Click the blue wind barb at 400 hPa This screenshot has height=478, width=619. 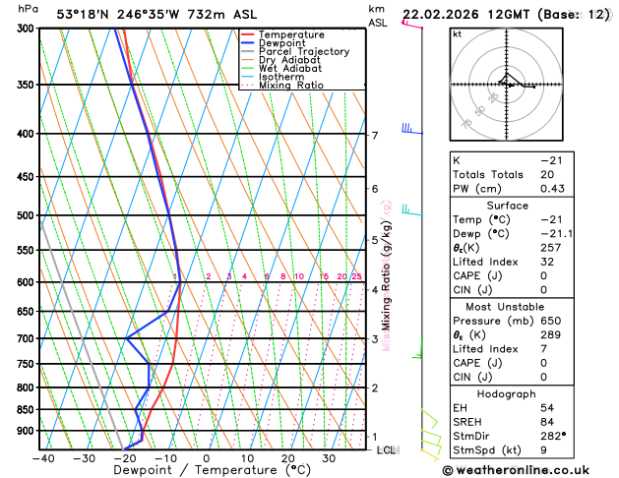click(411, 129)
